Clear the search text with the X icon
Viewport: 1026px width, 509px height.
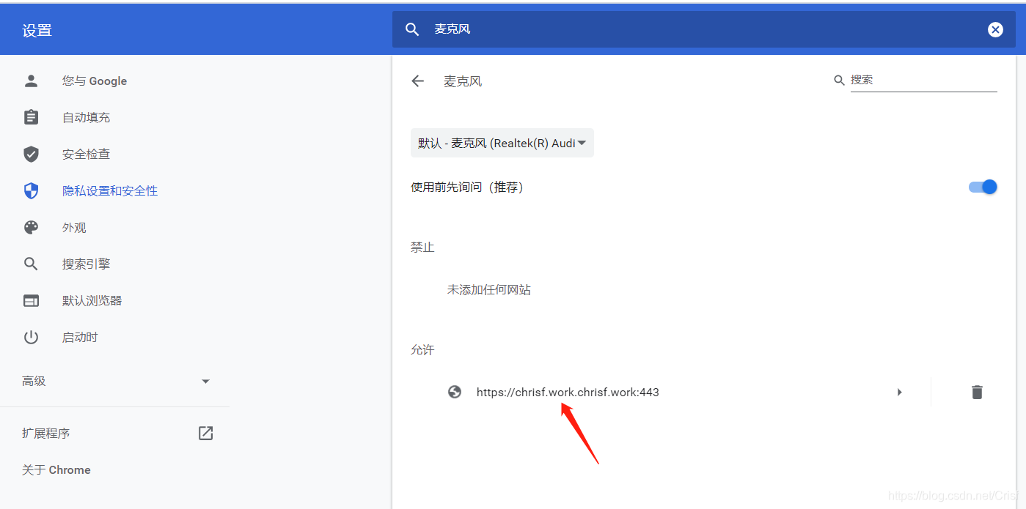pos(995,29)
